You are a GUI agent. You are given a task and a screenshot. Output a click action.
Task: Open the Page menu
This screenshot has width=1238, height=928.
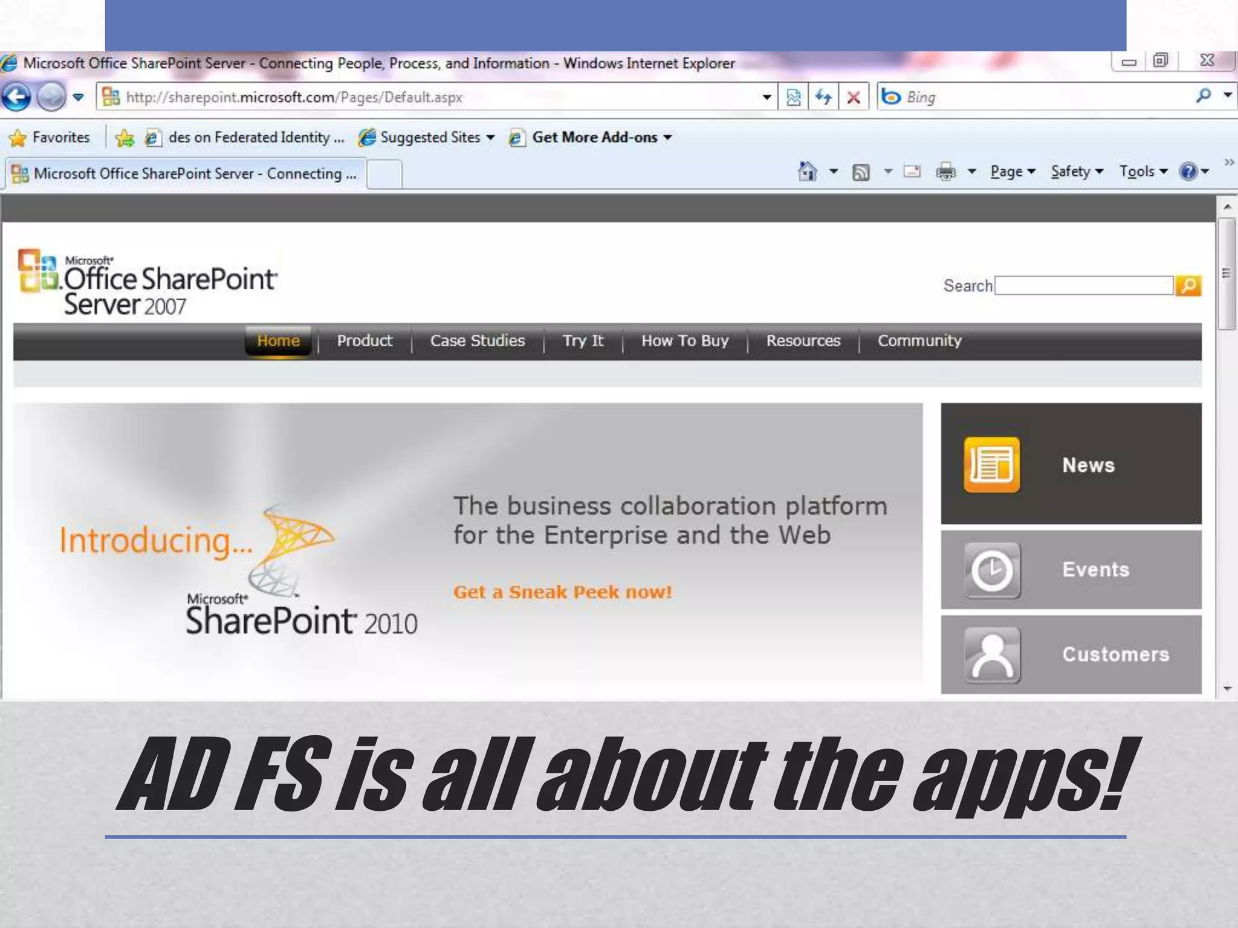[x=1013, y=172]
